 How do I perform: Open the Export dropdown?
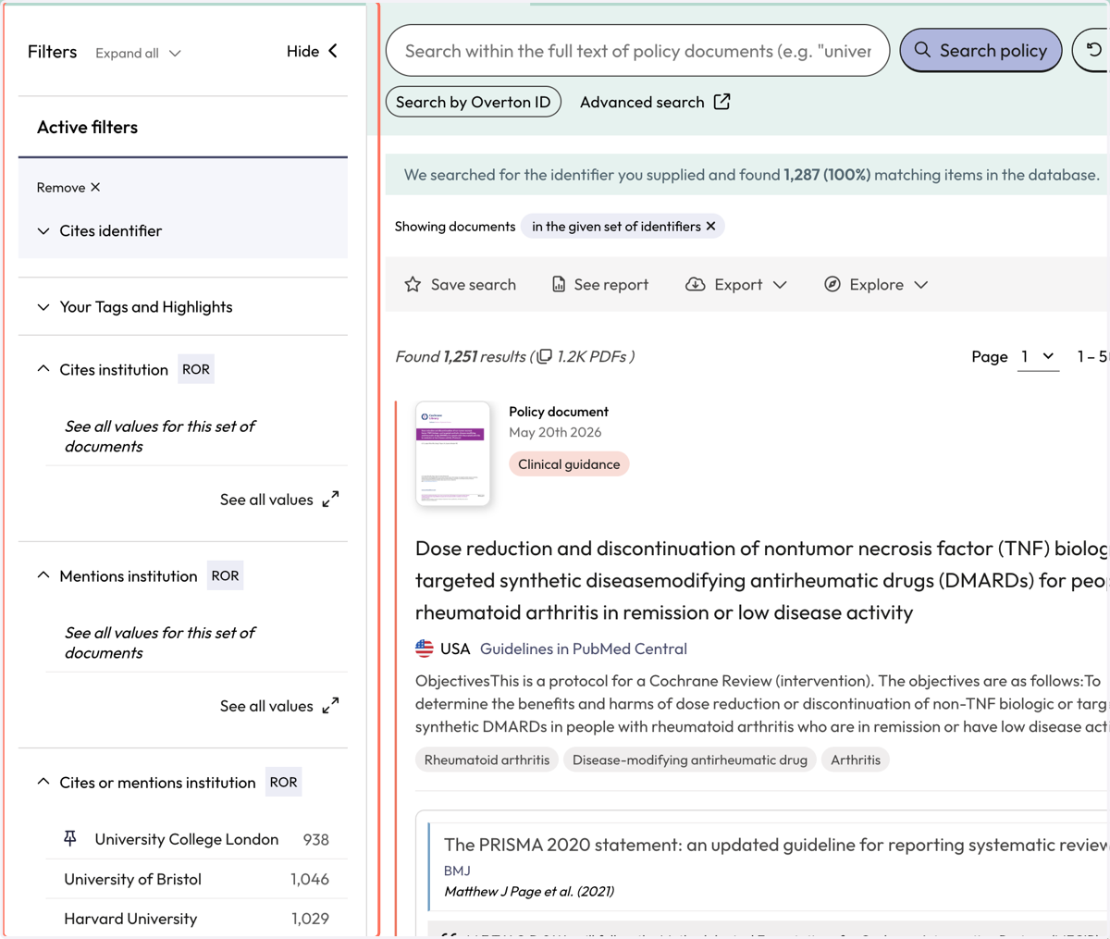736,285
